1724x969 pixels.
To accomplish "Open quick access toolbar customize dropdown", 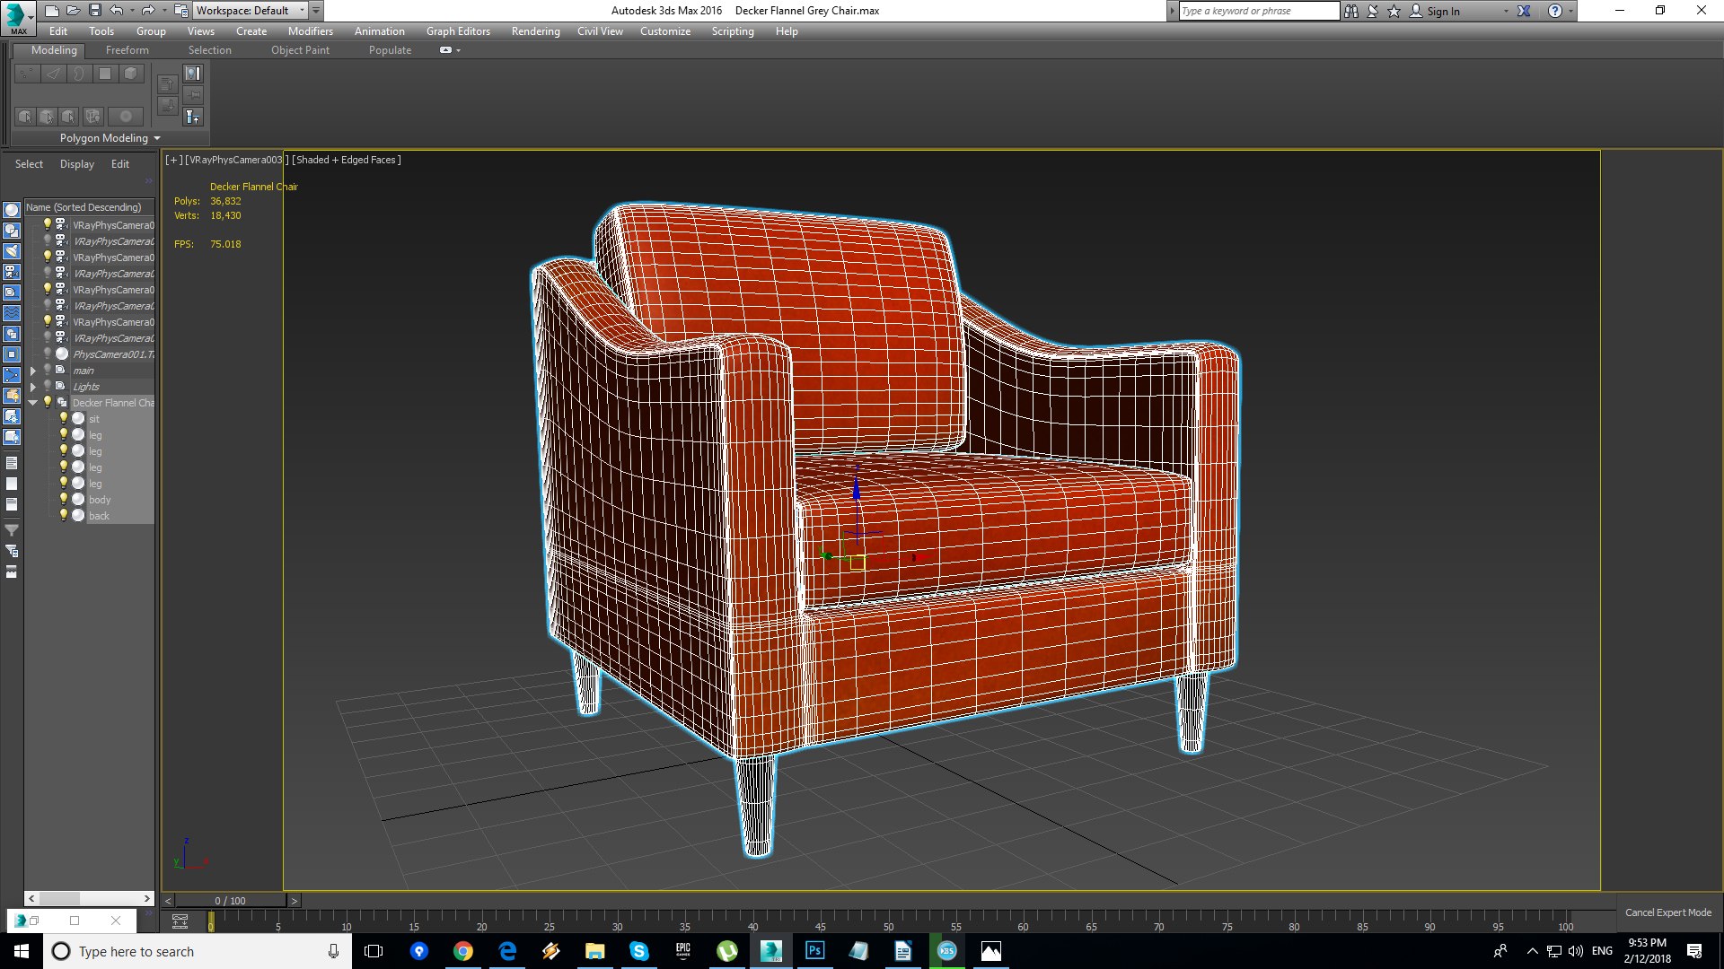I will pos(316,11).
